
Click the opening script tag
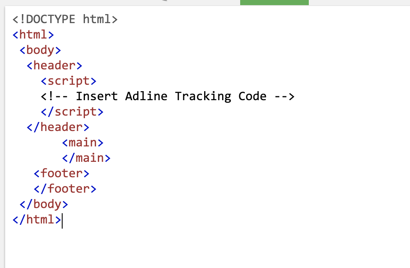[x=69, y=81]
